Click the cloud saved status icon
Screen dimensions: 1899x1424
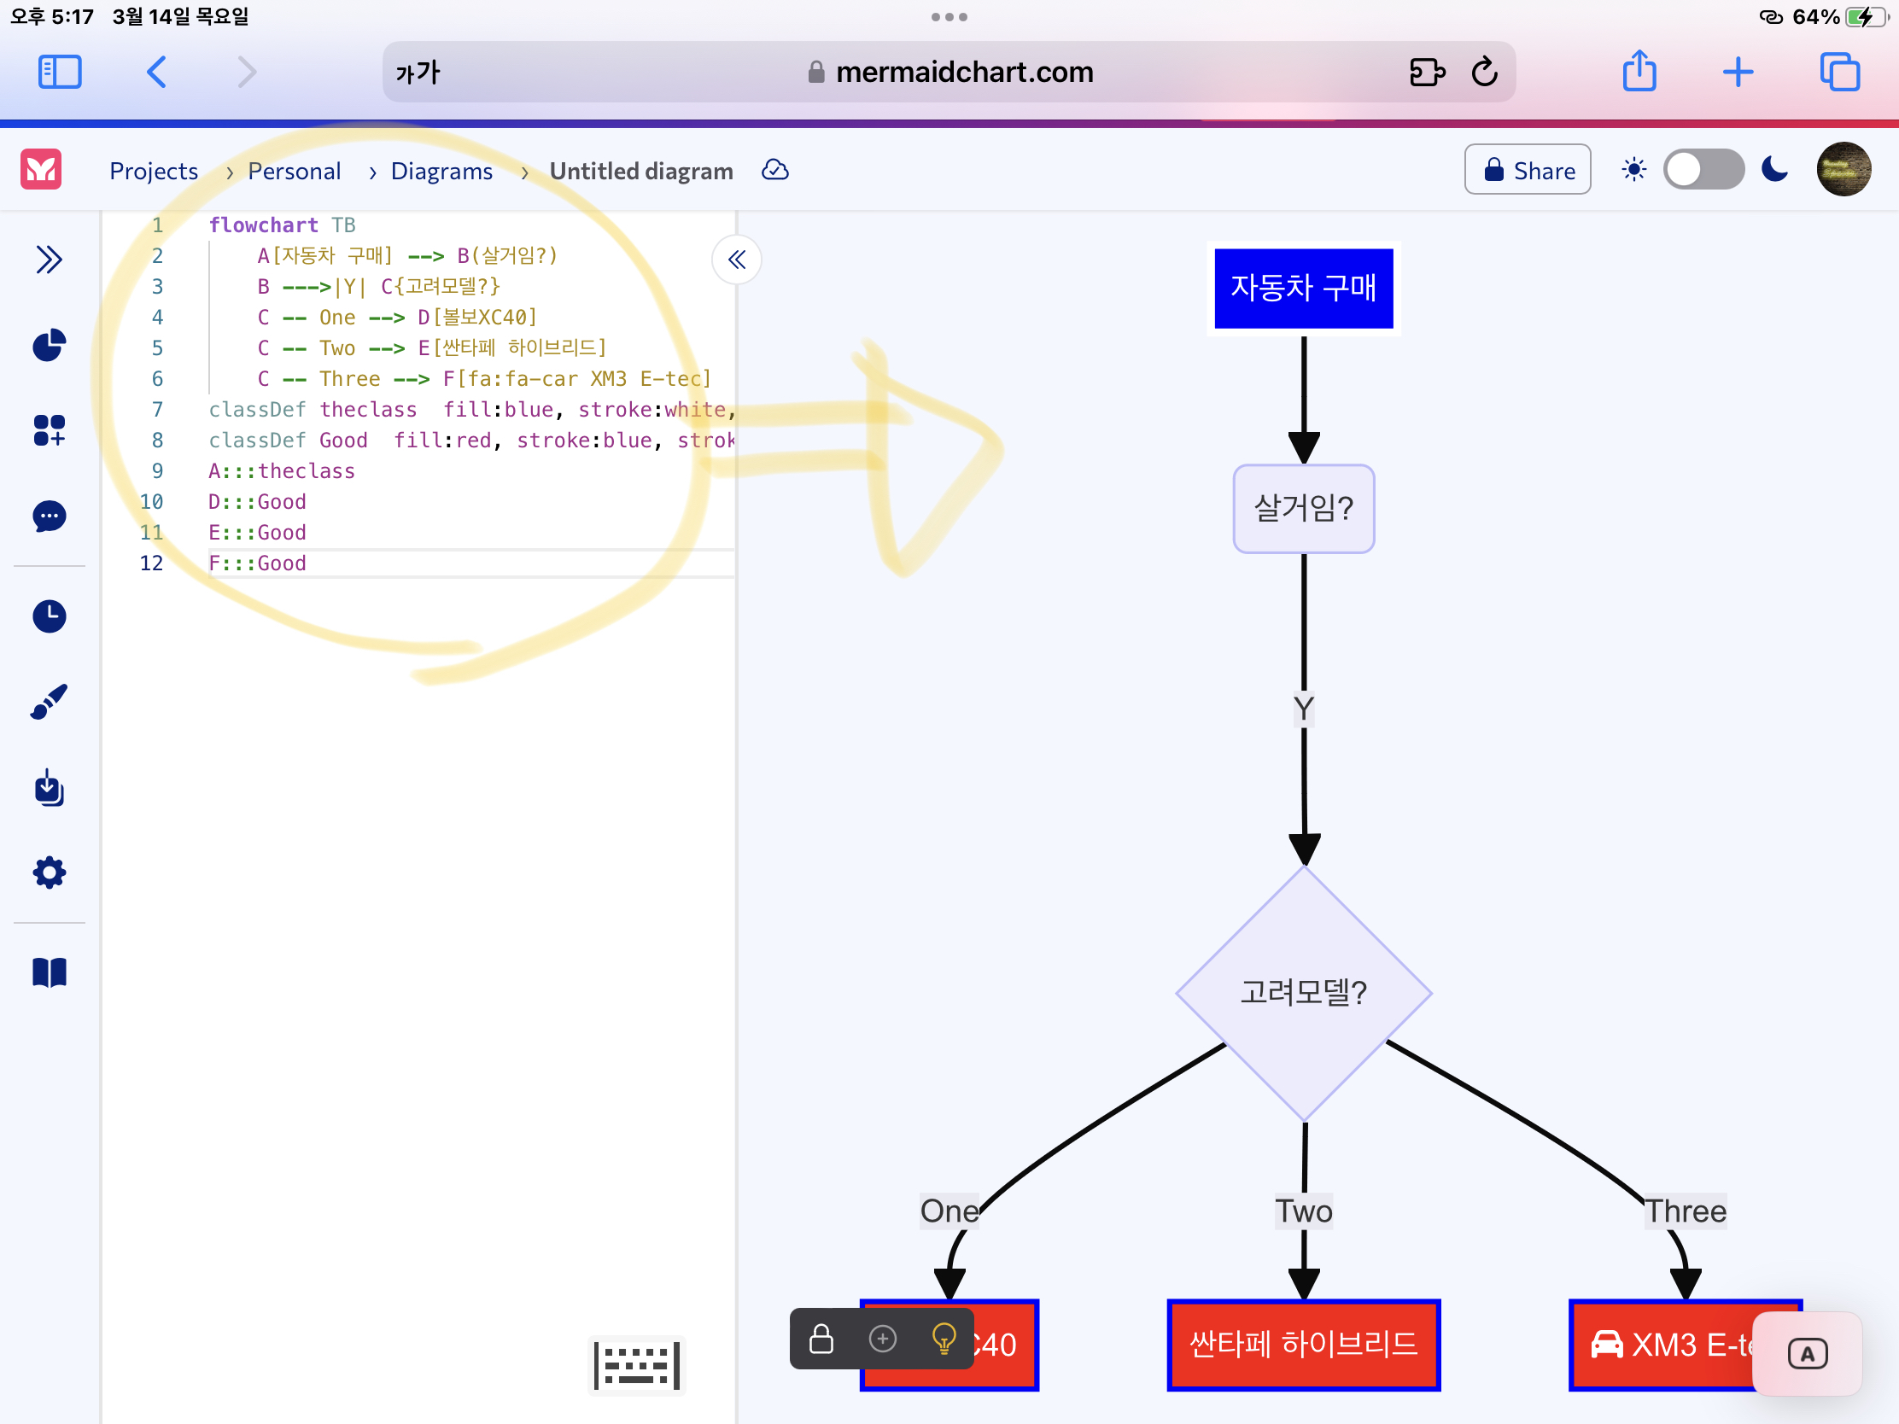(x=774, y=170)
